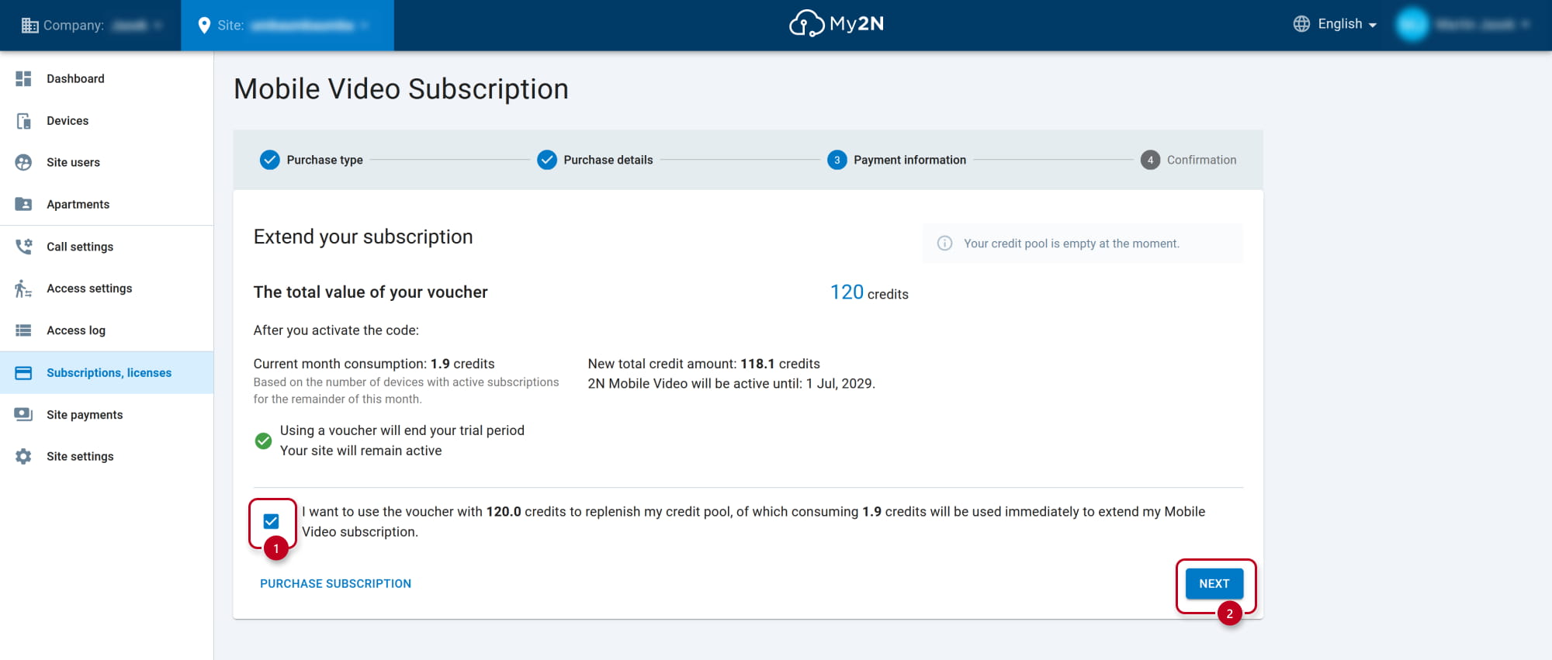Click the NEXT button
This screenshot has width=1552, height=660.
pyautogui.click(x=1214, y=583)
